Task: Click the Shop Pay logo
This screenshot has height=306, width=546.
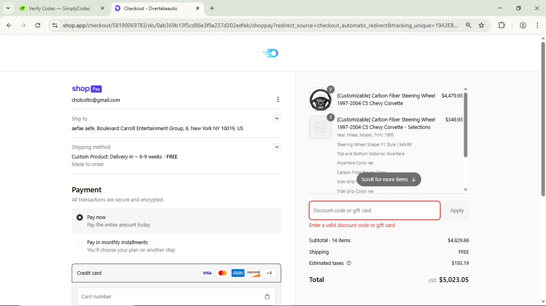Action: tap(87, 89)
